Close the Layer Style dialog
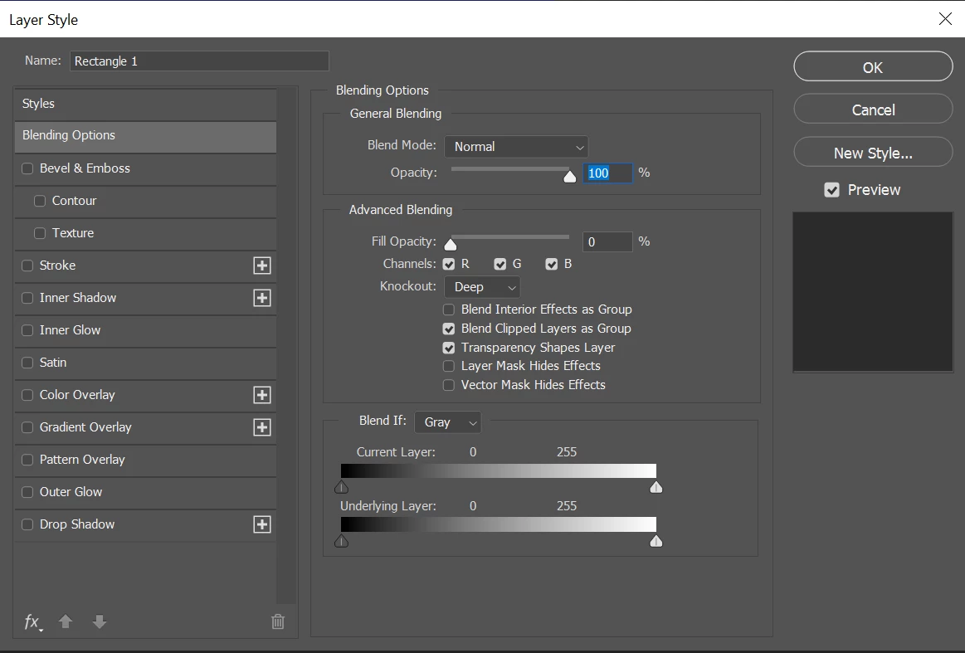 [945, 19]
